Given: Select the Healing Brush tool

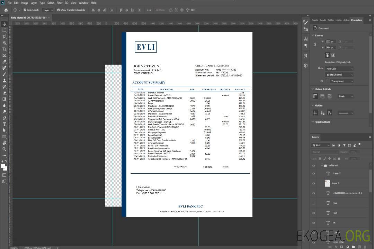Looking at the screenshot, I should point(4,68).
